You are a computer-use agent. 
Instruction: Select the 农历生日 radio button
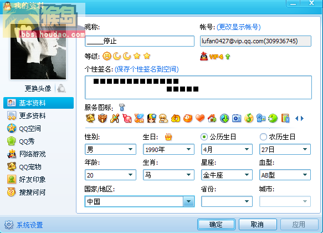[263, 137]
